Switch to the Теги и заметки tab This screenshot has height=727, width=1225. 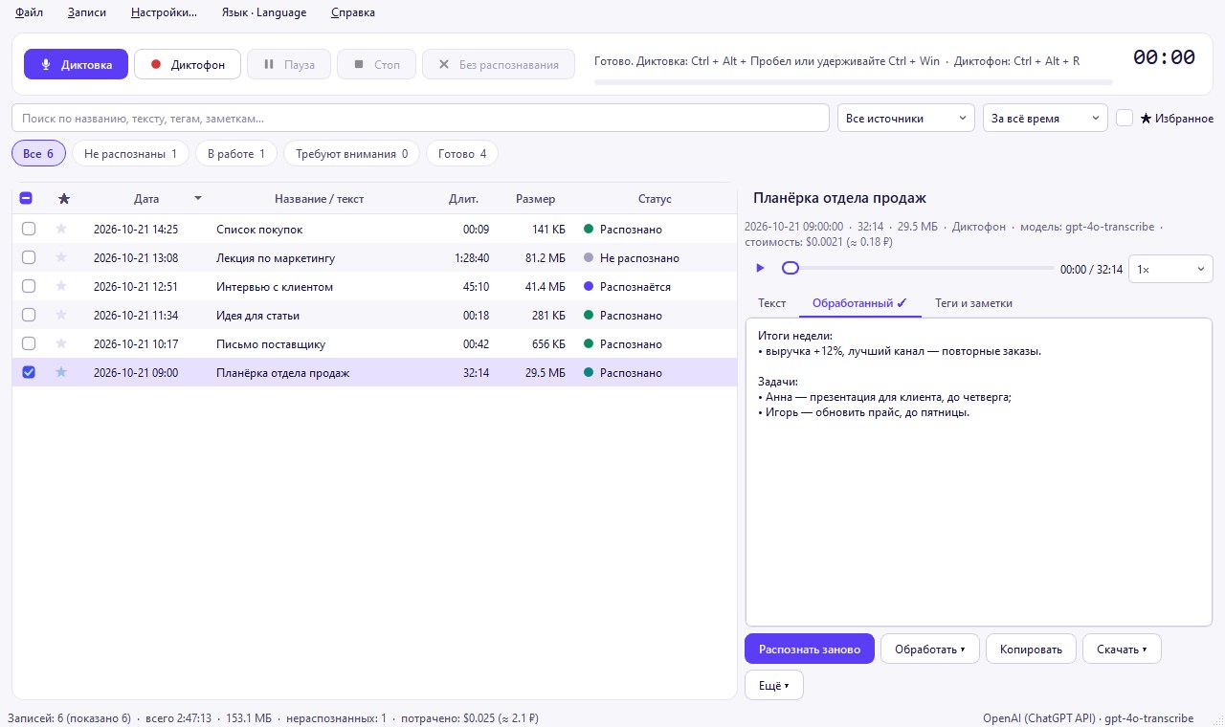[973, 303]
